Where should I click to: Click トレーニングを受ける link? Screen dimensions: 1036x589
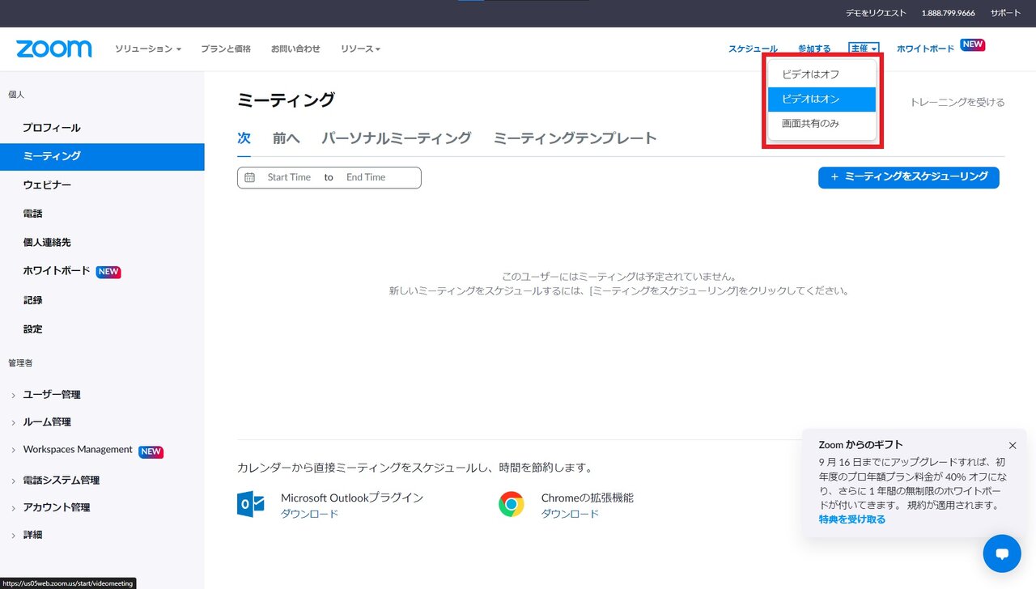click(957, 102)
